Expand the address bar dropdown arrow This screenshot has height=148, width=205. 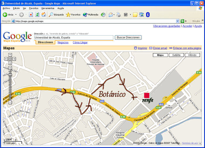[177, 21]
